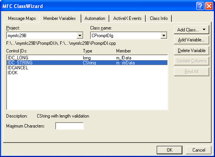Dismiss dialog with Cancel button
Image resolution: width=215 pixels, height=157 pixels.
199,150
